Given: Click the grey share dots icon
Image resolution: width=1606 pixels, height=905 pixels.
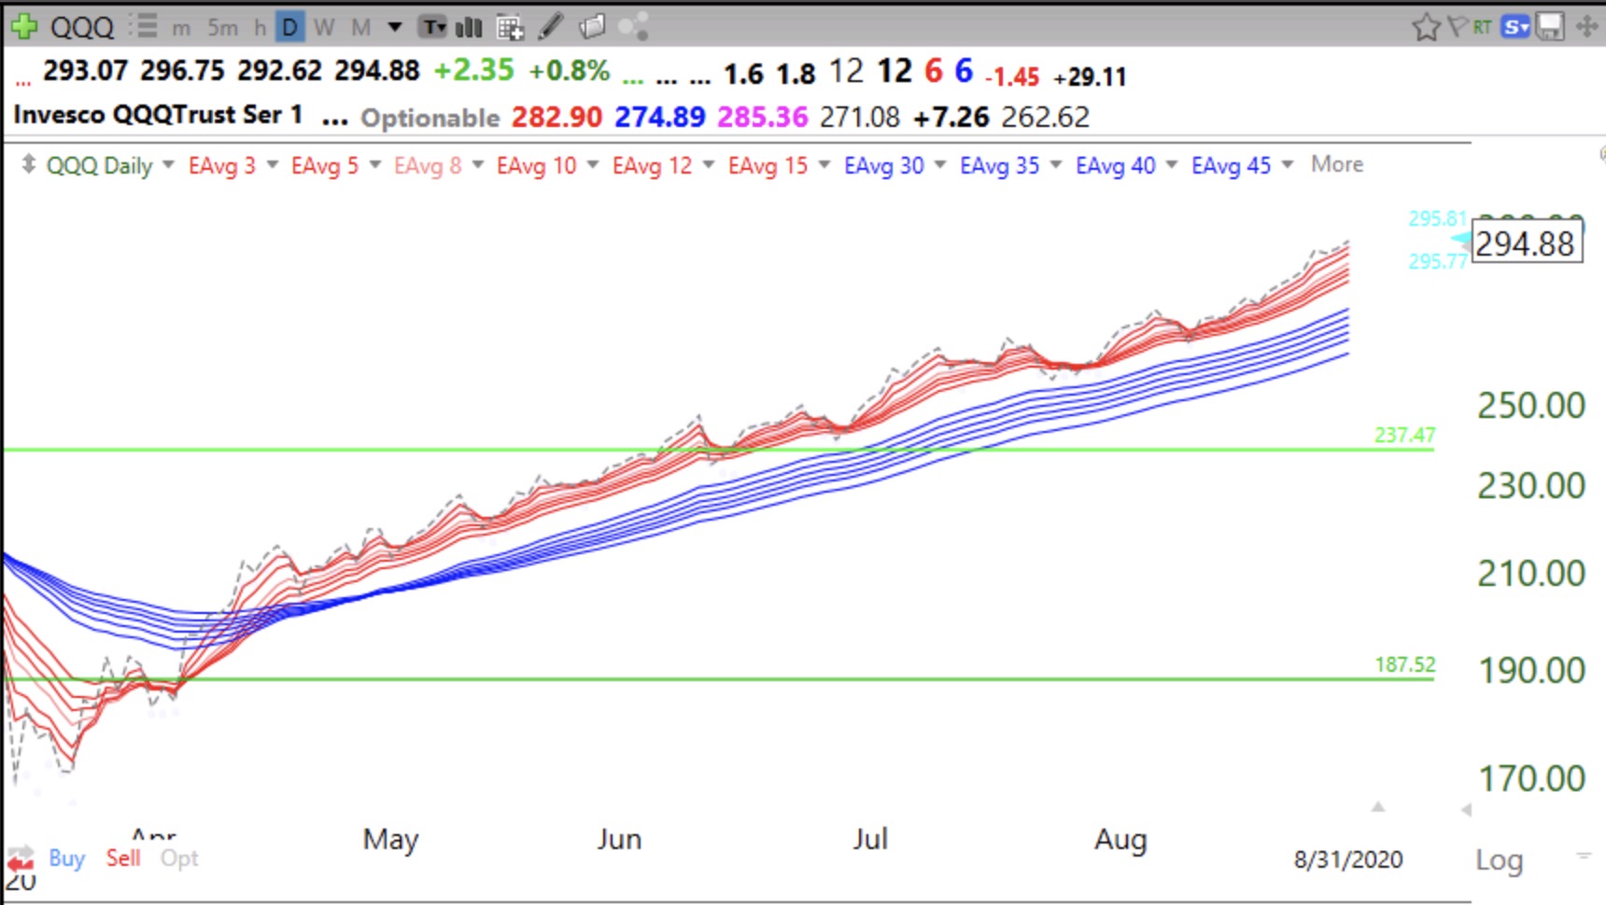Looking at the screenshot, I should [x=633, y=27].
